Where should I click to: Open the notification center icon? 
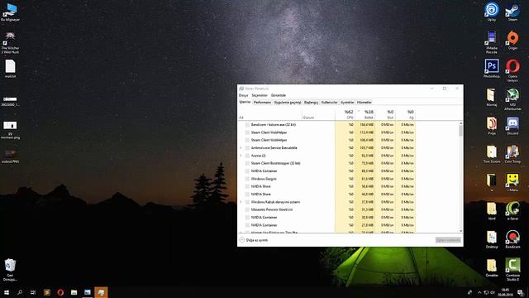point(521,292)
